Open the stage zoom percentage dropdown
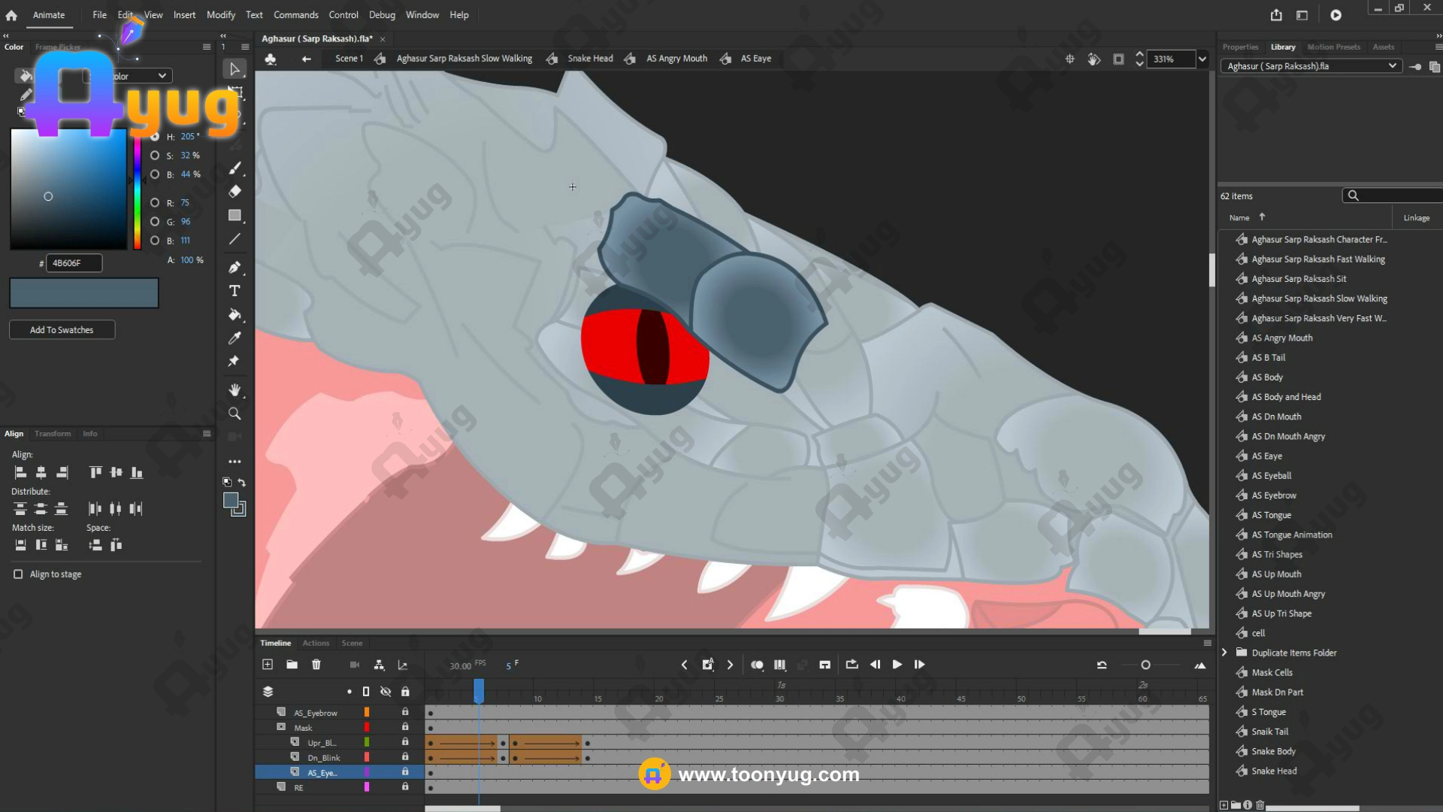Image resolution: width=1443 pixels, height=812 pixels. coord(1202,59)
